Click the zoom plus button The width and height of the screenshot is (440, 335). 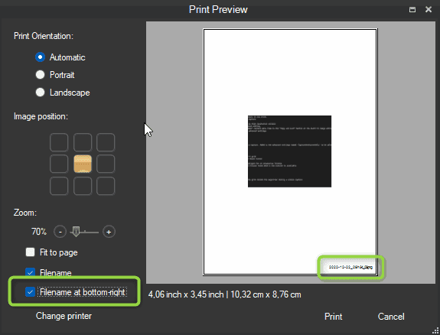[109, 232]
